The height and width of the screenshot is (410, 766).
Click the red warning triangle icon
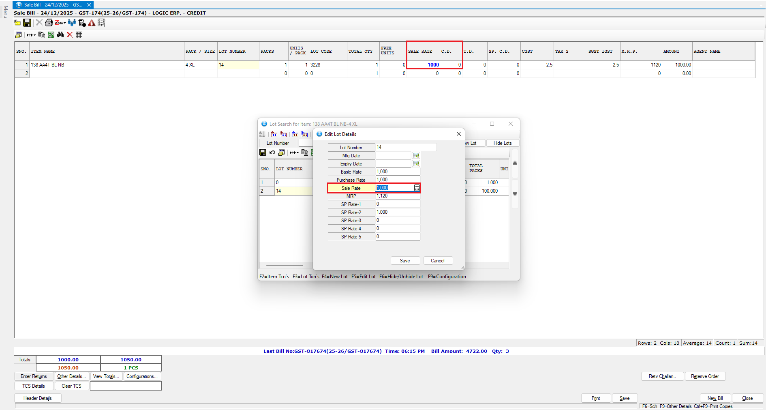click(92, 23)
